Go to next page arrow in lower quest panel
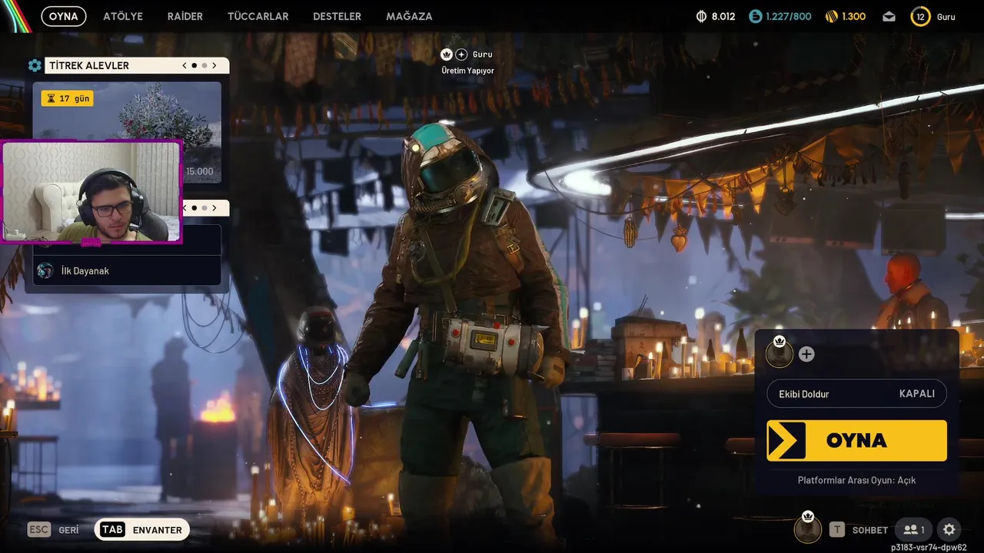 pyautogui.click(x=214, y=207)
